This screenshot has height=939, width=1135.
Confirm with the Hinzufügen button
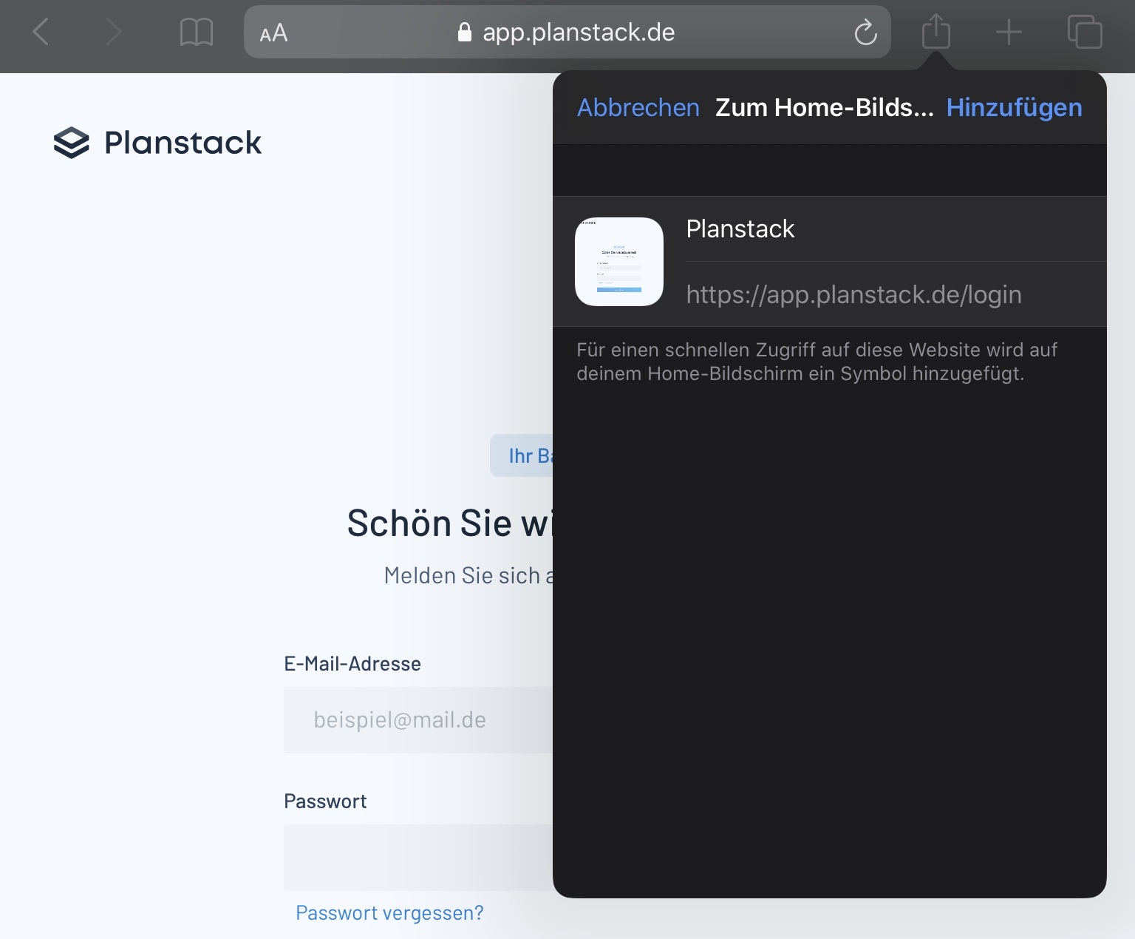pos(1014,108)
